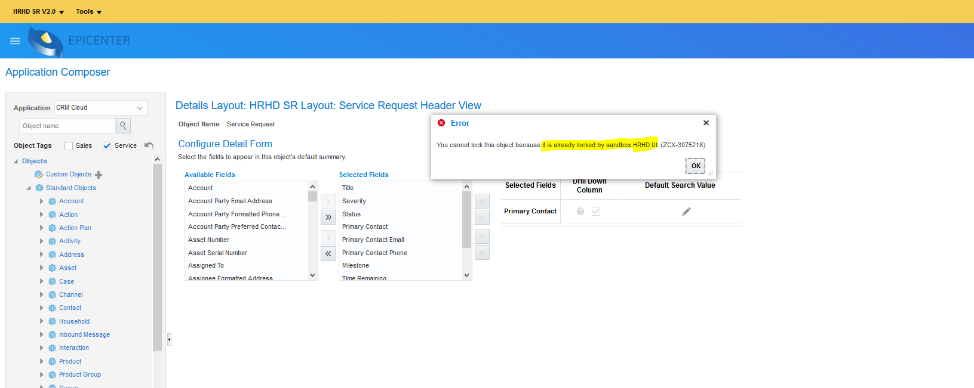The height and width of the screenshot is (388, 974).
Task: Click the pencil edit icon for Primary Contact
Action: coord(686,212)
